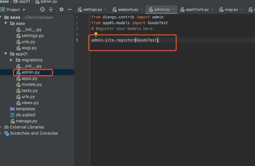
Task: Close the admin.py tab
Action: tap(173, 9)
